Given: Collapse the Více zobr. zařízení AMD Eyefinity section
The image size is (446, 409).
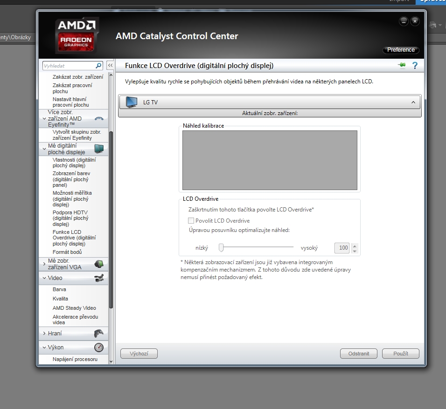Looking at the screenshot, I should pos(44,118).
